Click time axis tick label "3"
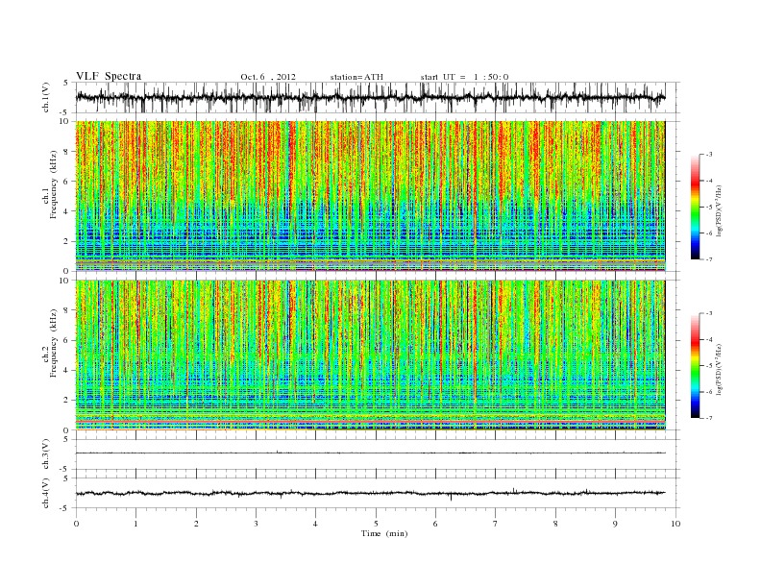Image resolution: width=761 pixels, height=588 pixels. [x=256, y=524]
